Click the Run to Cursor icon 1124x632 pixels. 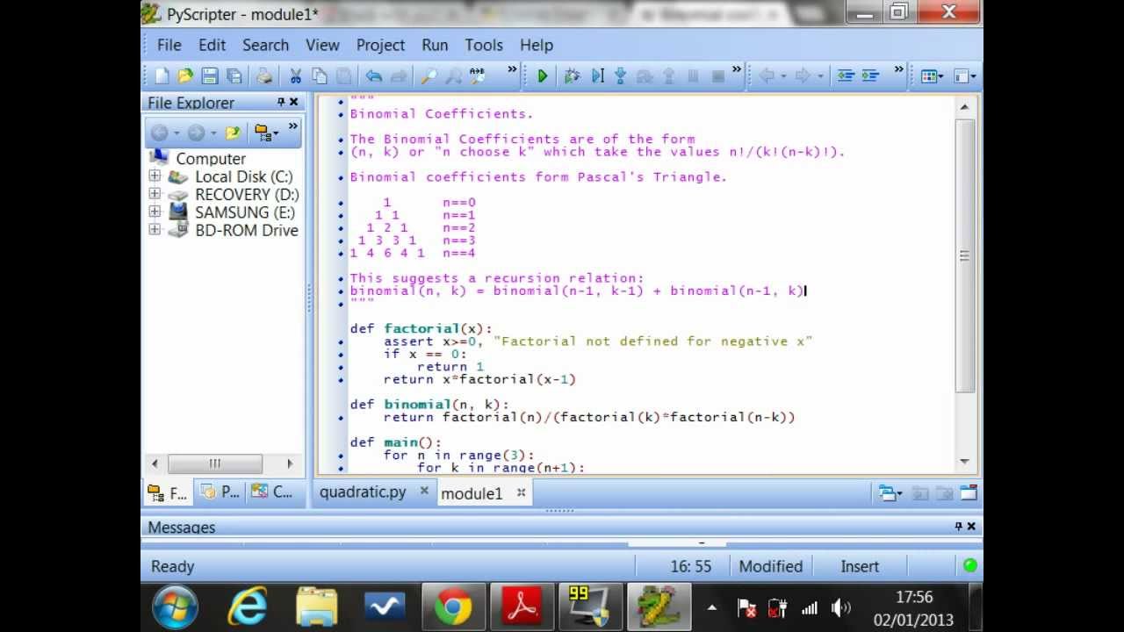coord(597,76)
